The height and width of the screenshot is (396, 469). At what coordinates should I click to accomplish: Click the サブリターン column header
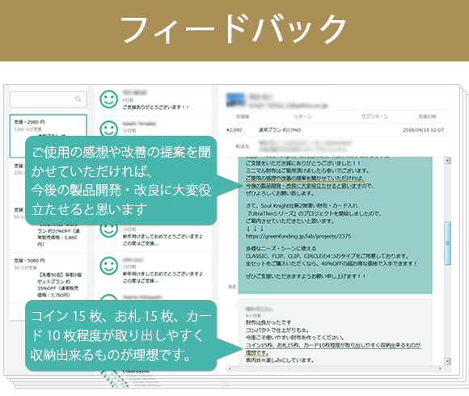pyautogui.click(x=374, y=116)
